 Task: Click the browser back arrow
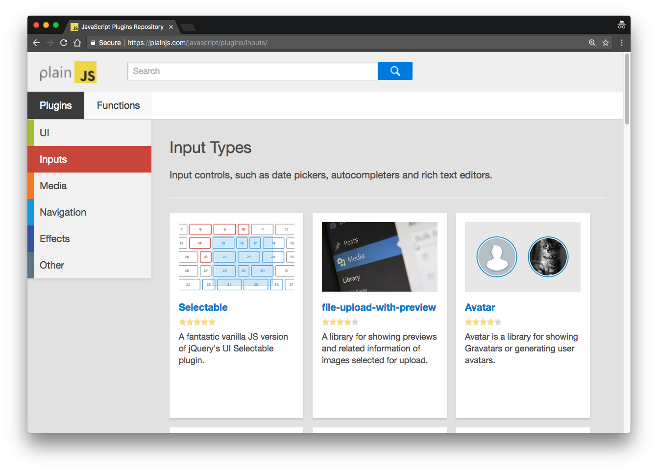click(x=36, y=43)
